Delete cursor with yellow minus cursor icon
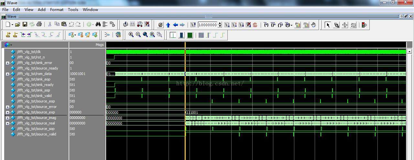Image resolution: width=414 pixels, height=160 pixels. [x=15, y=35]
